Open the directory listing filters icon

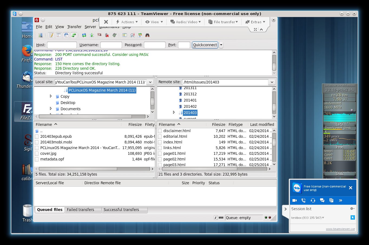(x=124, y=35)
